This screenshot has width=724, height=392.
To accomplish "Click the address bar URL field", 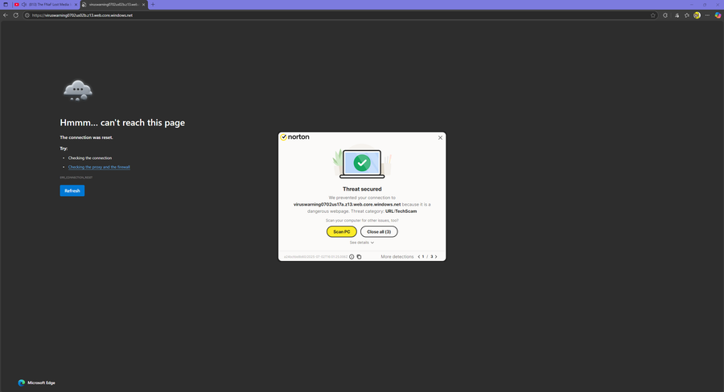I will (339, 15).
